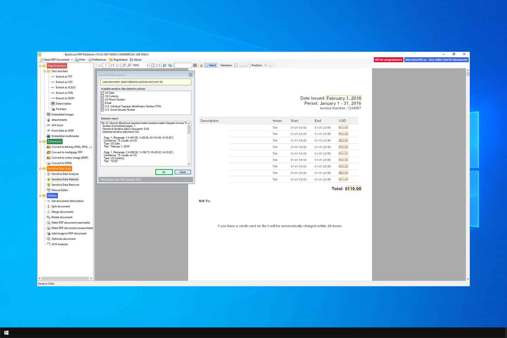The image size is (507, 338).
Task: Open the Registration menu item
Action: point(118,60)
